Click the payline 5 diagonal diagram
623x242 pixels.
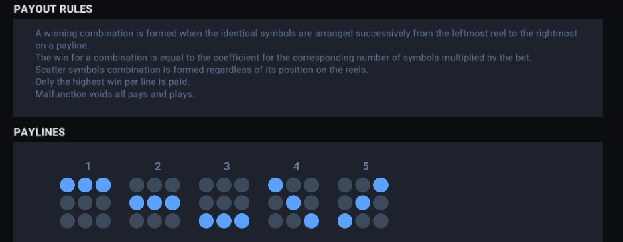pyautogui.click(x=363, y=202)
